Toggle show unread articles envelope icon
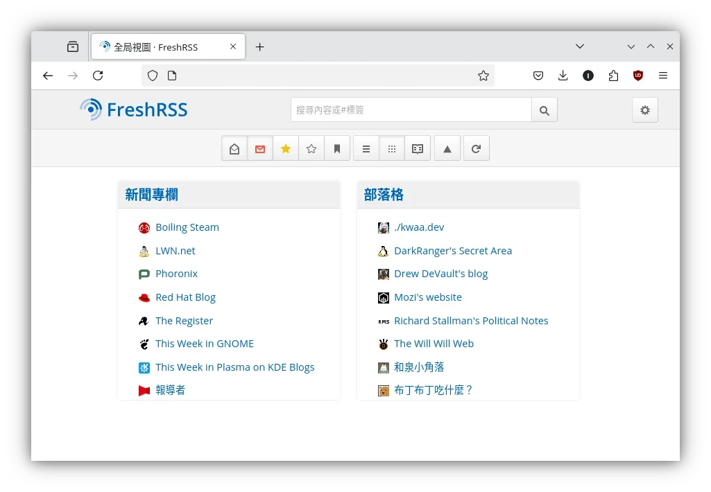Image resolution: width=711 pixels, height=492 pixels. coord(260,148)
